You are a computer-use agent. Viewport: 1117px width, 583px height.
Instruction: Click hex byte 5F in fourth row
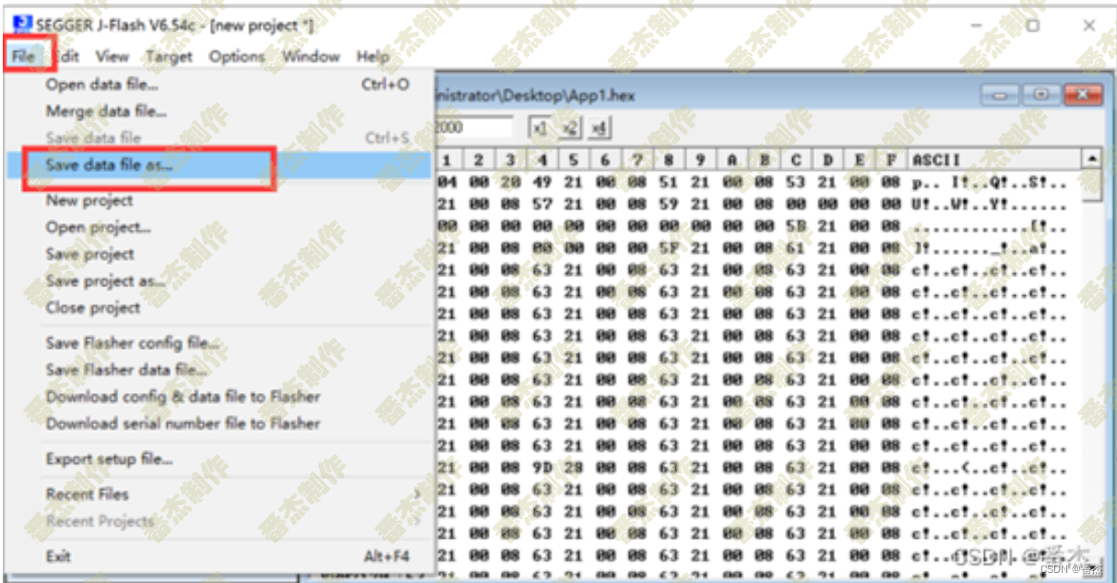pos(669,248)
